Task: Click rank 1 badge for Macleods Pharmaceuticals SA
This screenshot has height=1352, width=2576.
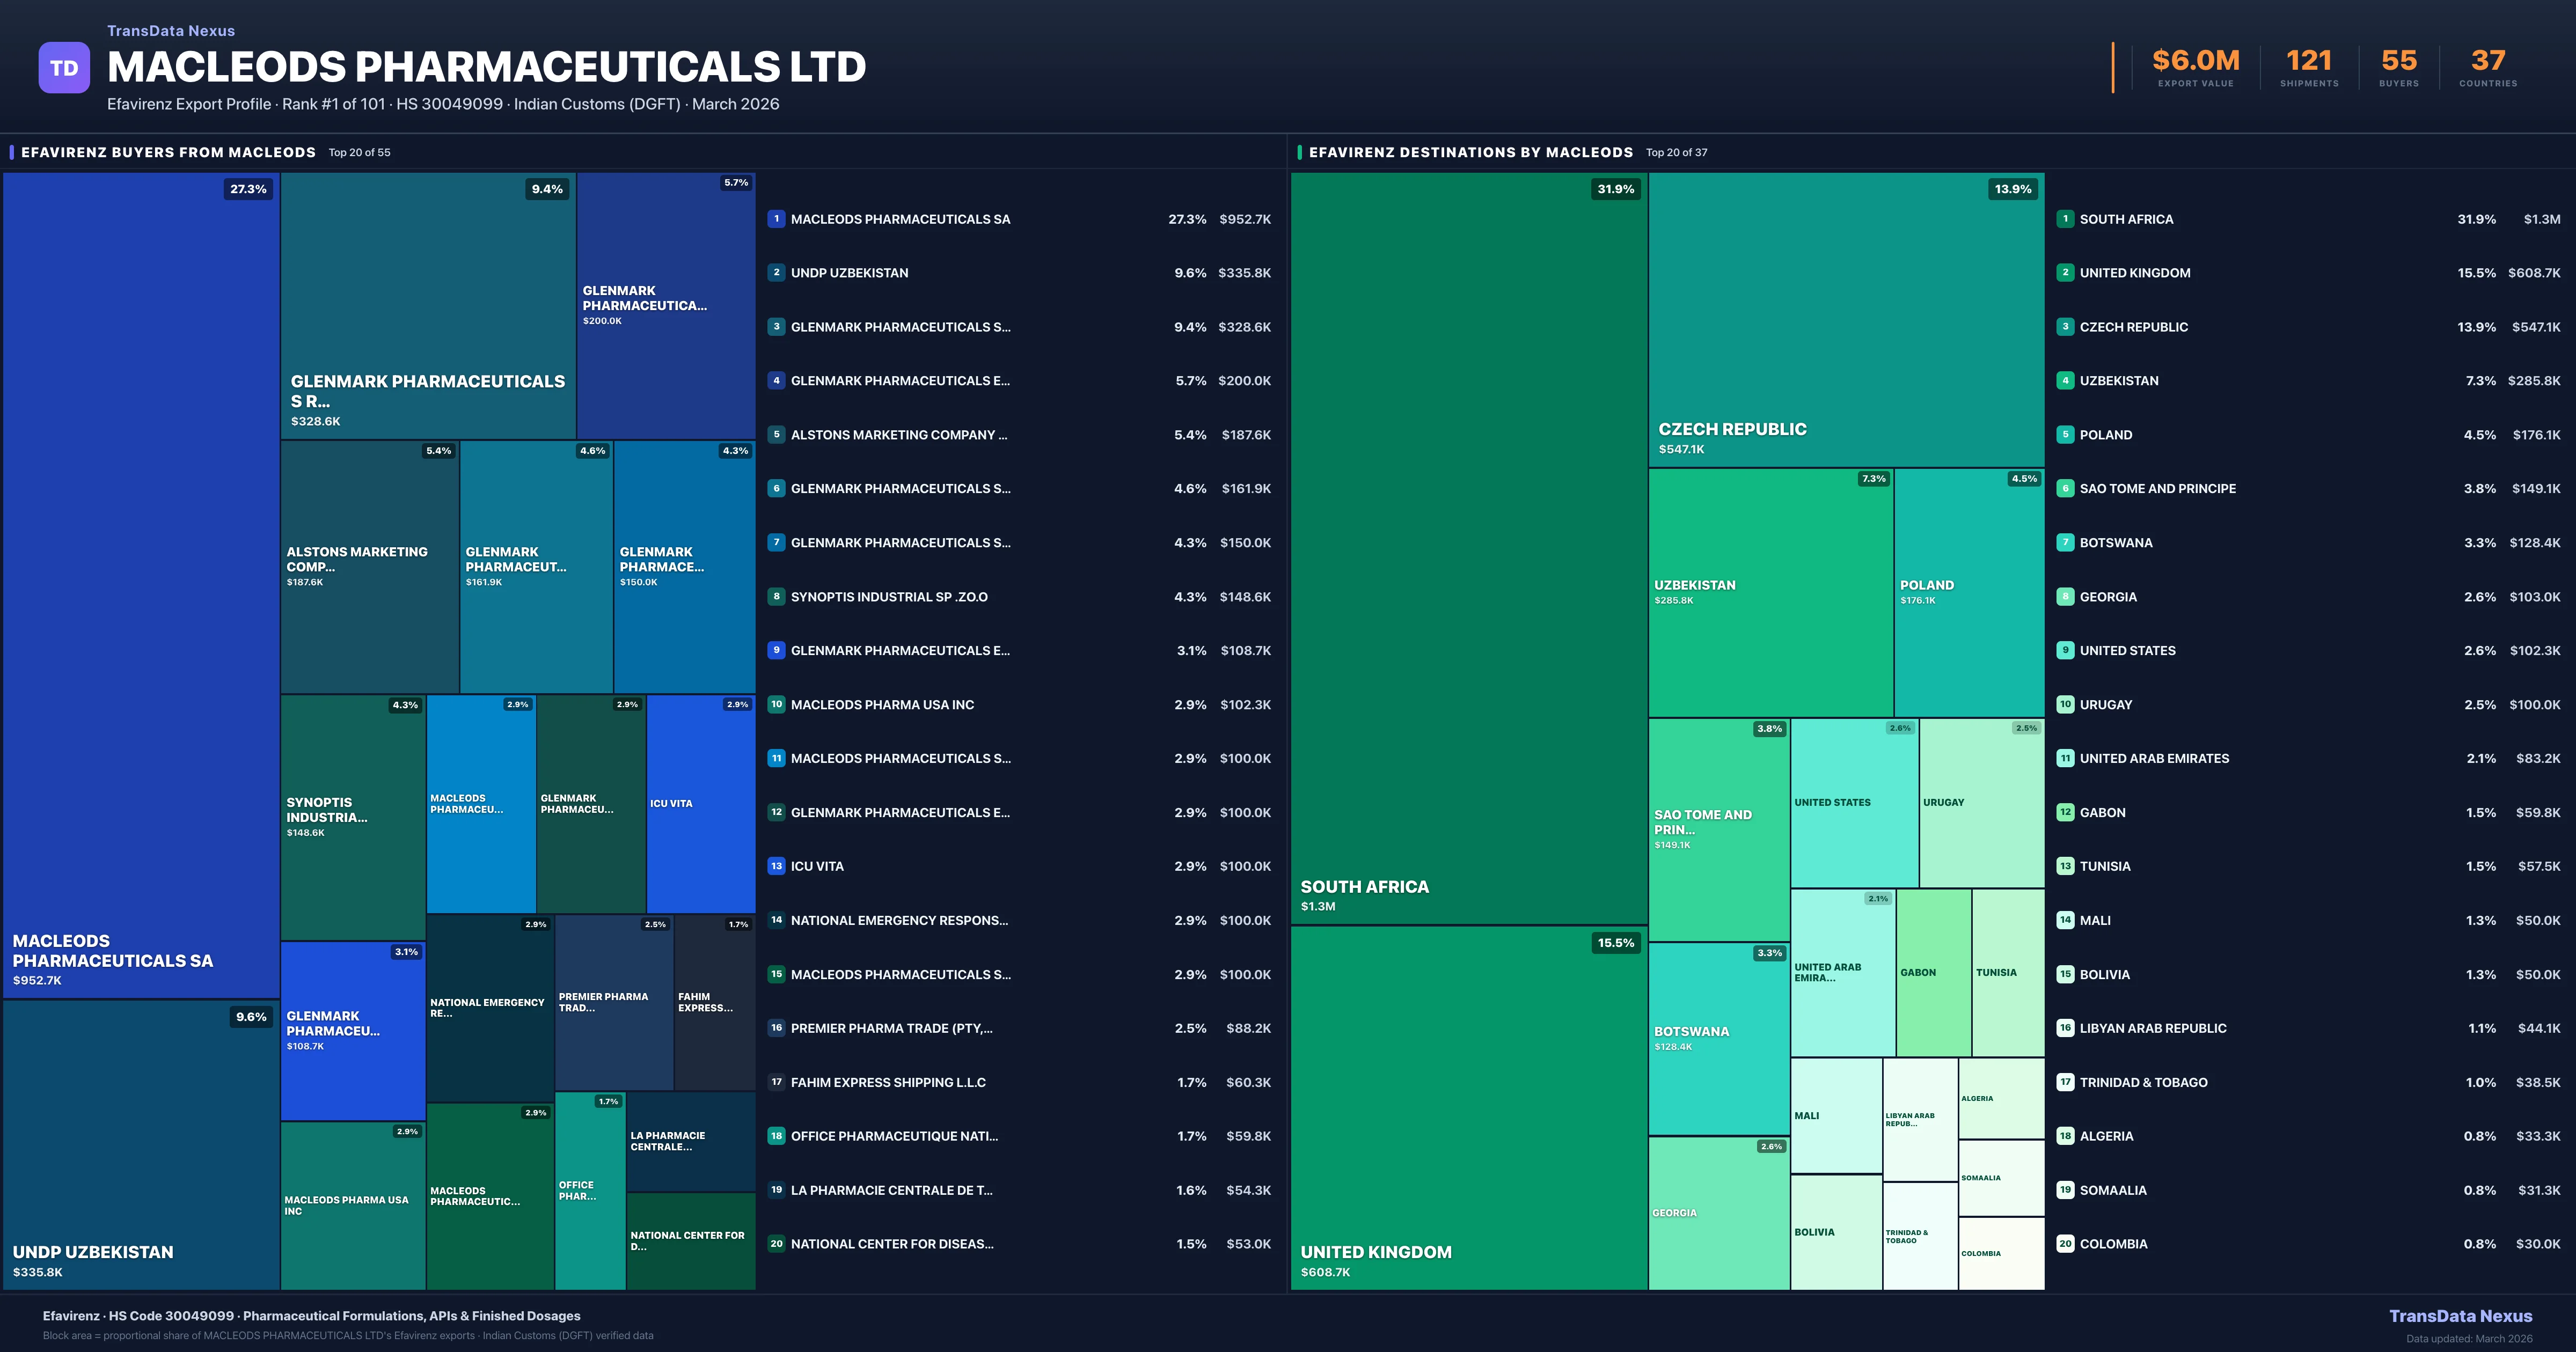Action: [x=776, y=219]
